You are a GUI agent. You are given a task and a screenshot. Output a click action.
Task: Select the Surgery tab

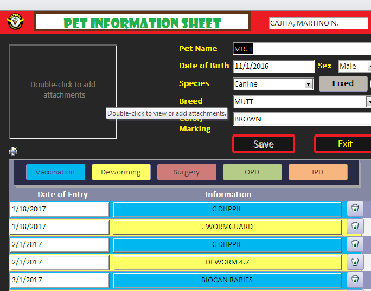click(187, 172)
